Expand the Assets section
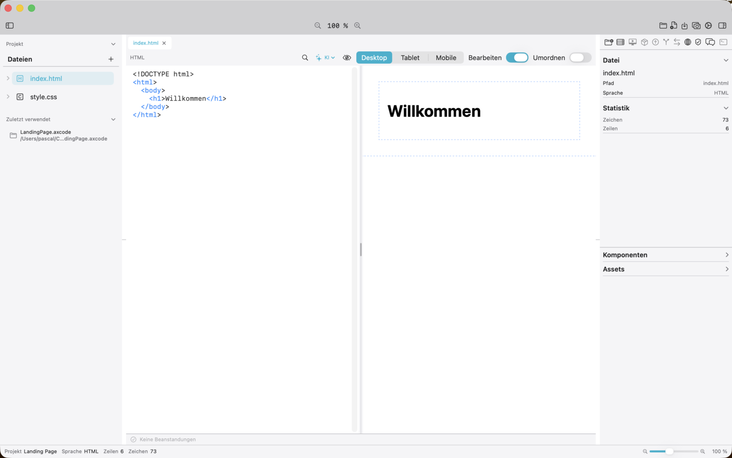 point(665,269)
